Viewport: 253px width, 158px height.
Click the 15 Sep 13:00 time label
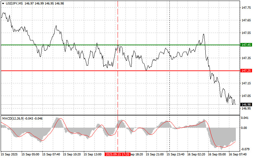92,154
